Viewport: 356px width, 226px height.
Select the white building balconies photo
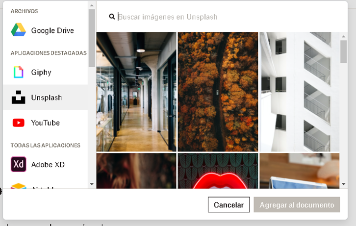point(300,92)
